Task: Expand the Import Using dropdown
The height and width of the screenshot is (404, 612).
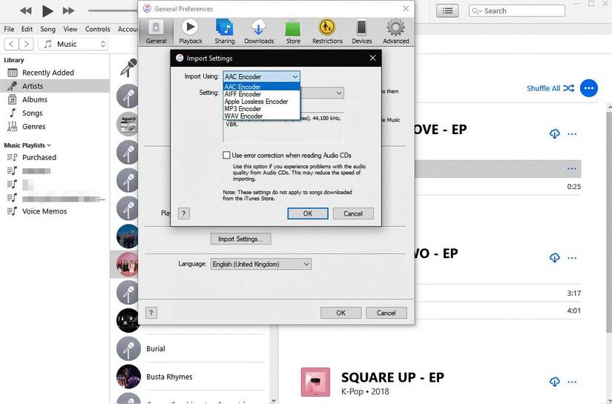Action: 261,77
